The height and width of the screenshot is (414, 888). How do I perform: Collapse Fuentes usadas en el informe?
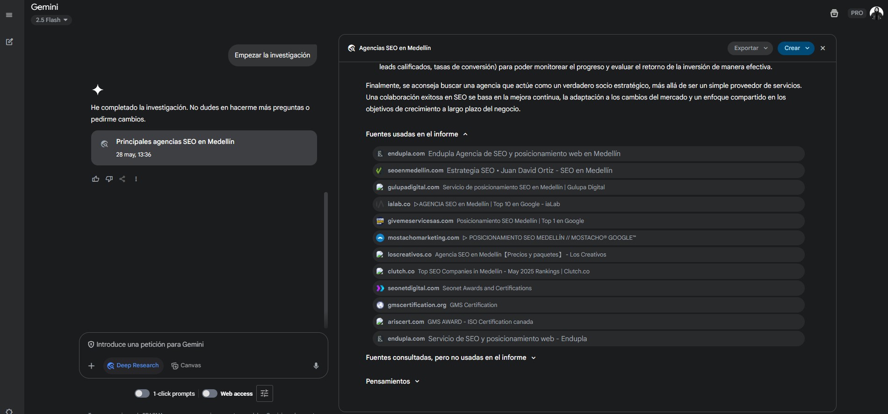(x=417, y=134)
